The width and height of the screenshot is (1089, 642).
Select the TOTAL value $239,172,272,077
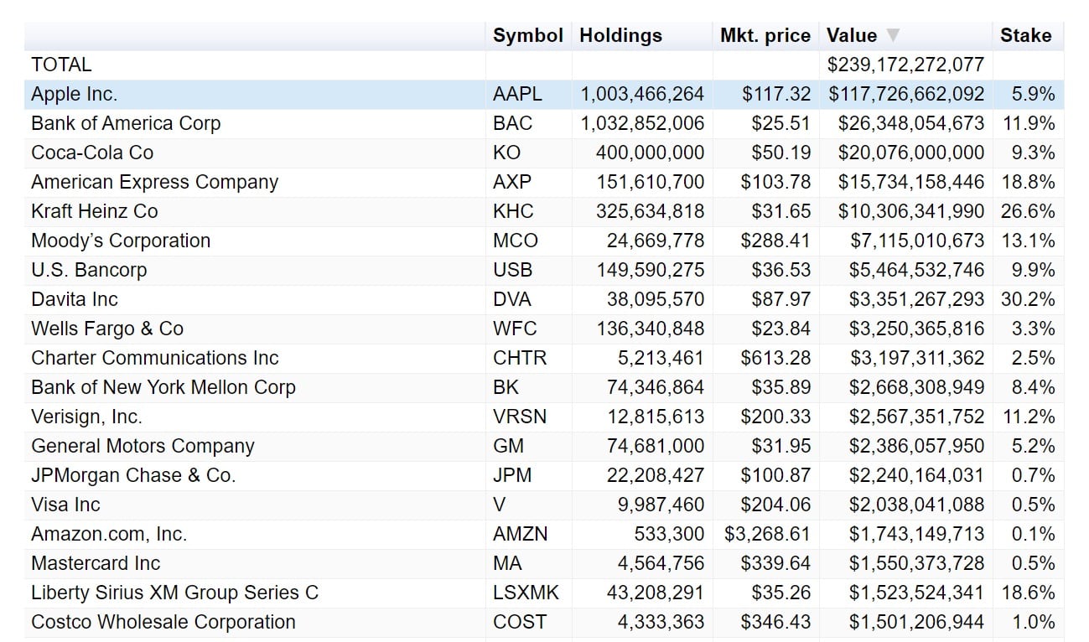click(905, 65)
